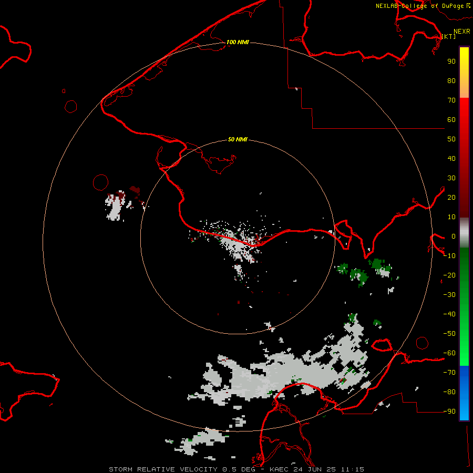The height and width of the screenshot is (473, 473).
Task: Click the STORM RELATIVE VELOCITY caption text
Action: [x=163, y=469]
